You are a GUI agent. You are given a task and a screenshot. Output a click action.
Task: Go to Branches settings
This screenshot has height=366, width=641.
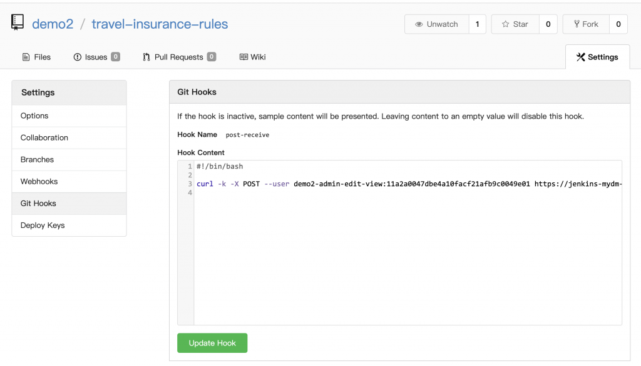37,159
